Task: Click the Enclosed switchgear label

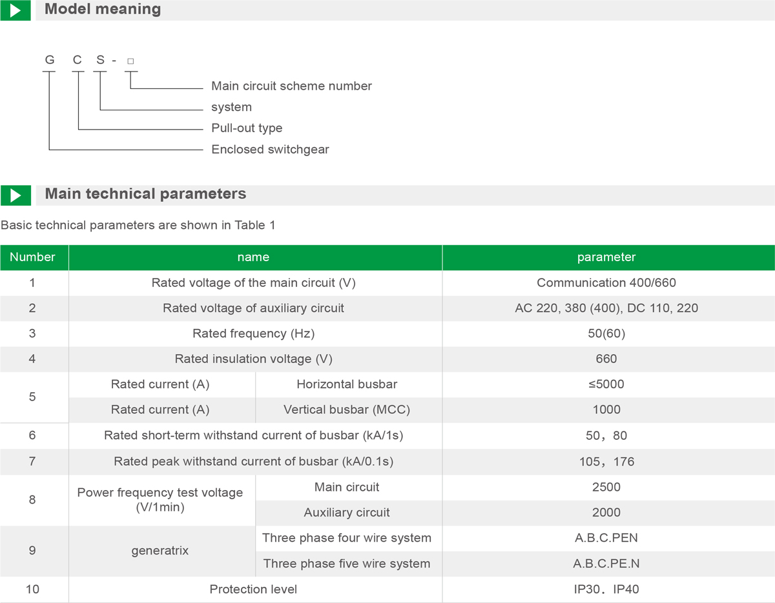Action: 270,150
